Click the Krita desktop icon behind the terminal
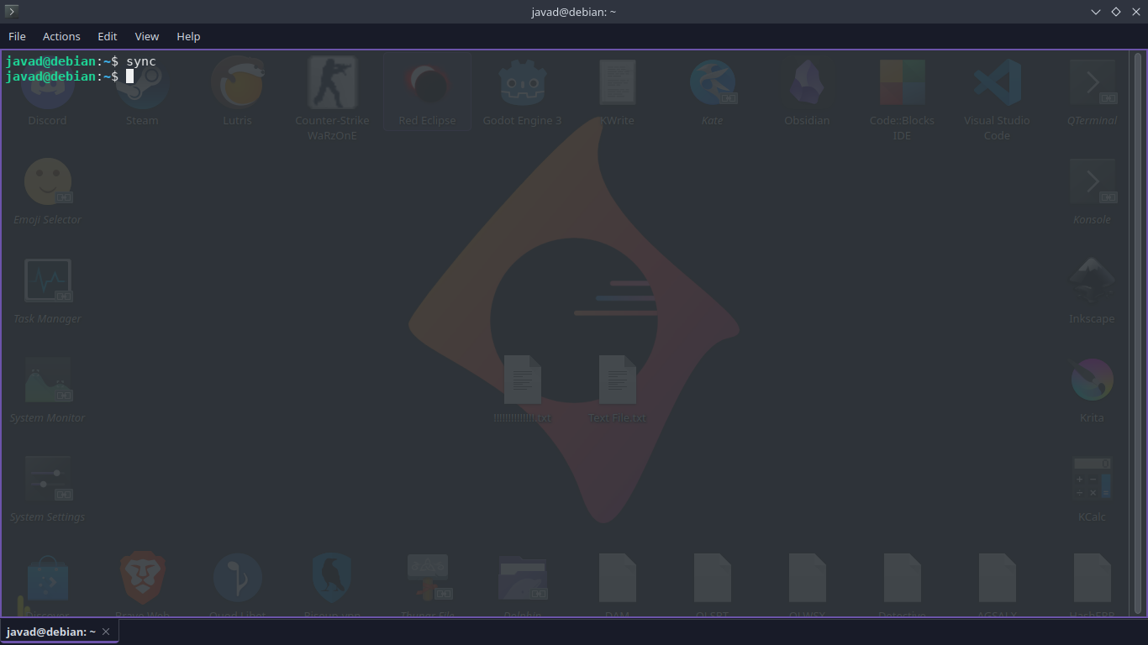This screenshot has height=645, width=1148. coord(1092,380)
